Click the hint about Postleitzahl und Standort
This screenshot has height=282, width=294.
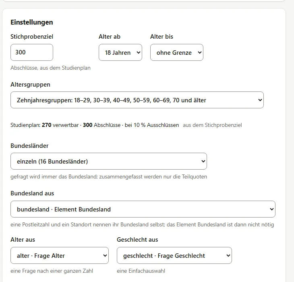[x=142, y=224]
